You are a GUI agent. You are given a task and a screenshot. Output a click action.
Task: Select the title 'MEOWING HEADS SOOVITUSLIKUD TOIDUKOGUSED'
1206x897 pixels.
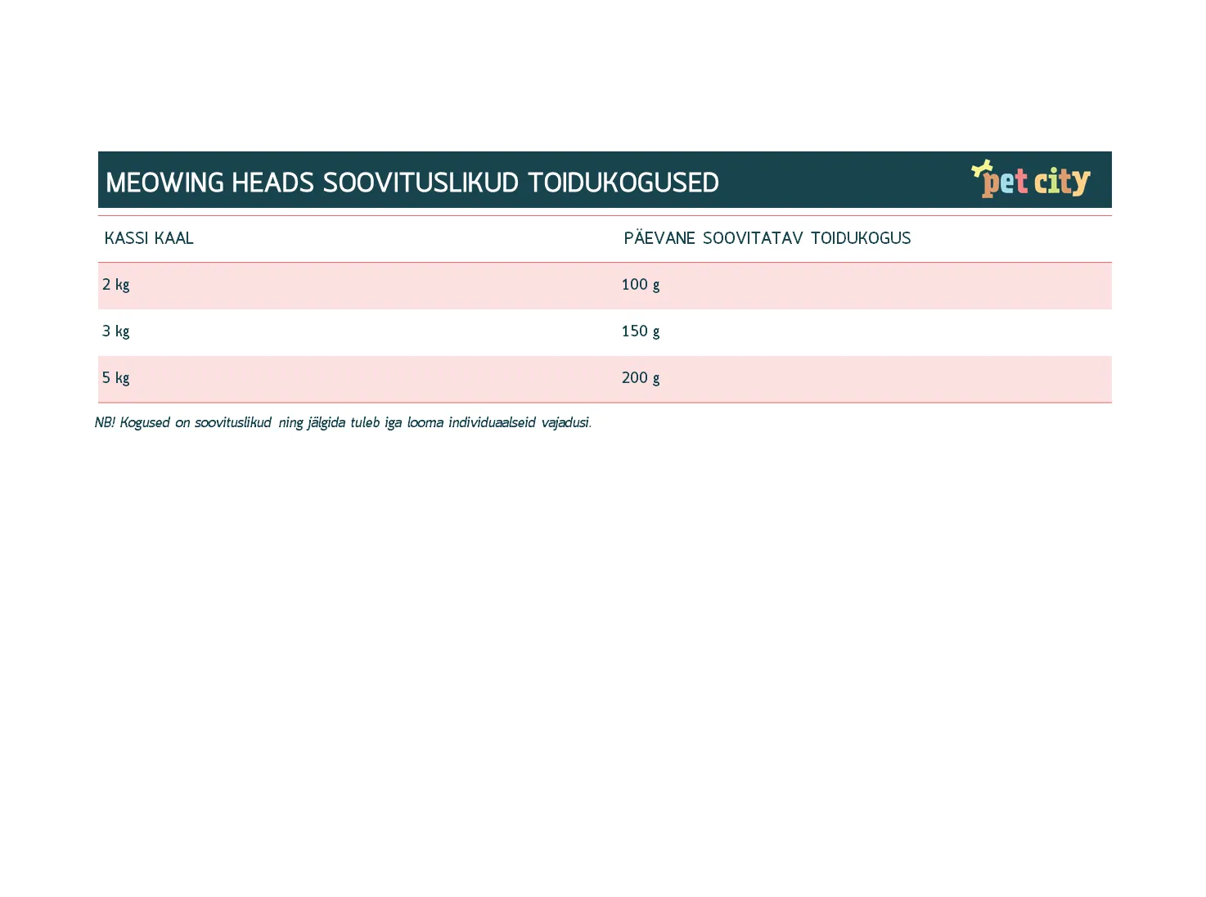tap(412, 182)
